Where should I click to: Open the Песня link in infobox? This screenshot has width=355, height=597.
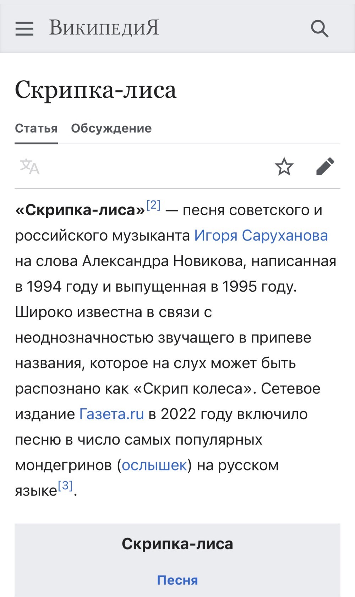click(177, 580)
